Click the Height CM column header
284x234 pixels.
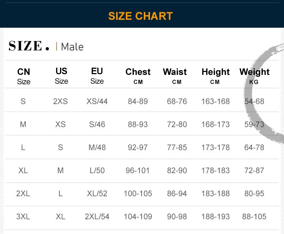(x=216, y=76)
